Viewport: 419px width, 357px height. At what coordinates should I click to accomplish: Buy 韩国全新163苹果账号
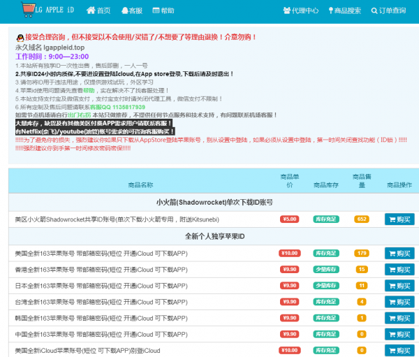(x=399, y=318)
